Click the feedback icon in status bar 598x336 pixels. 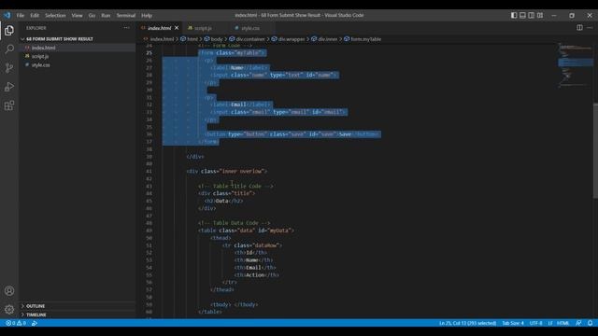pos(578,323)
